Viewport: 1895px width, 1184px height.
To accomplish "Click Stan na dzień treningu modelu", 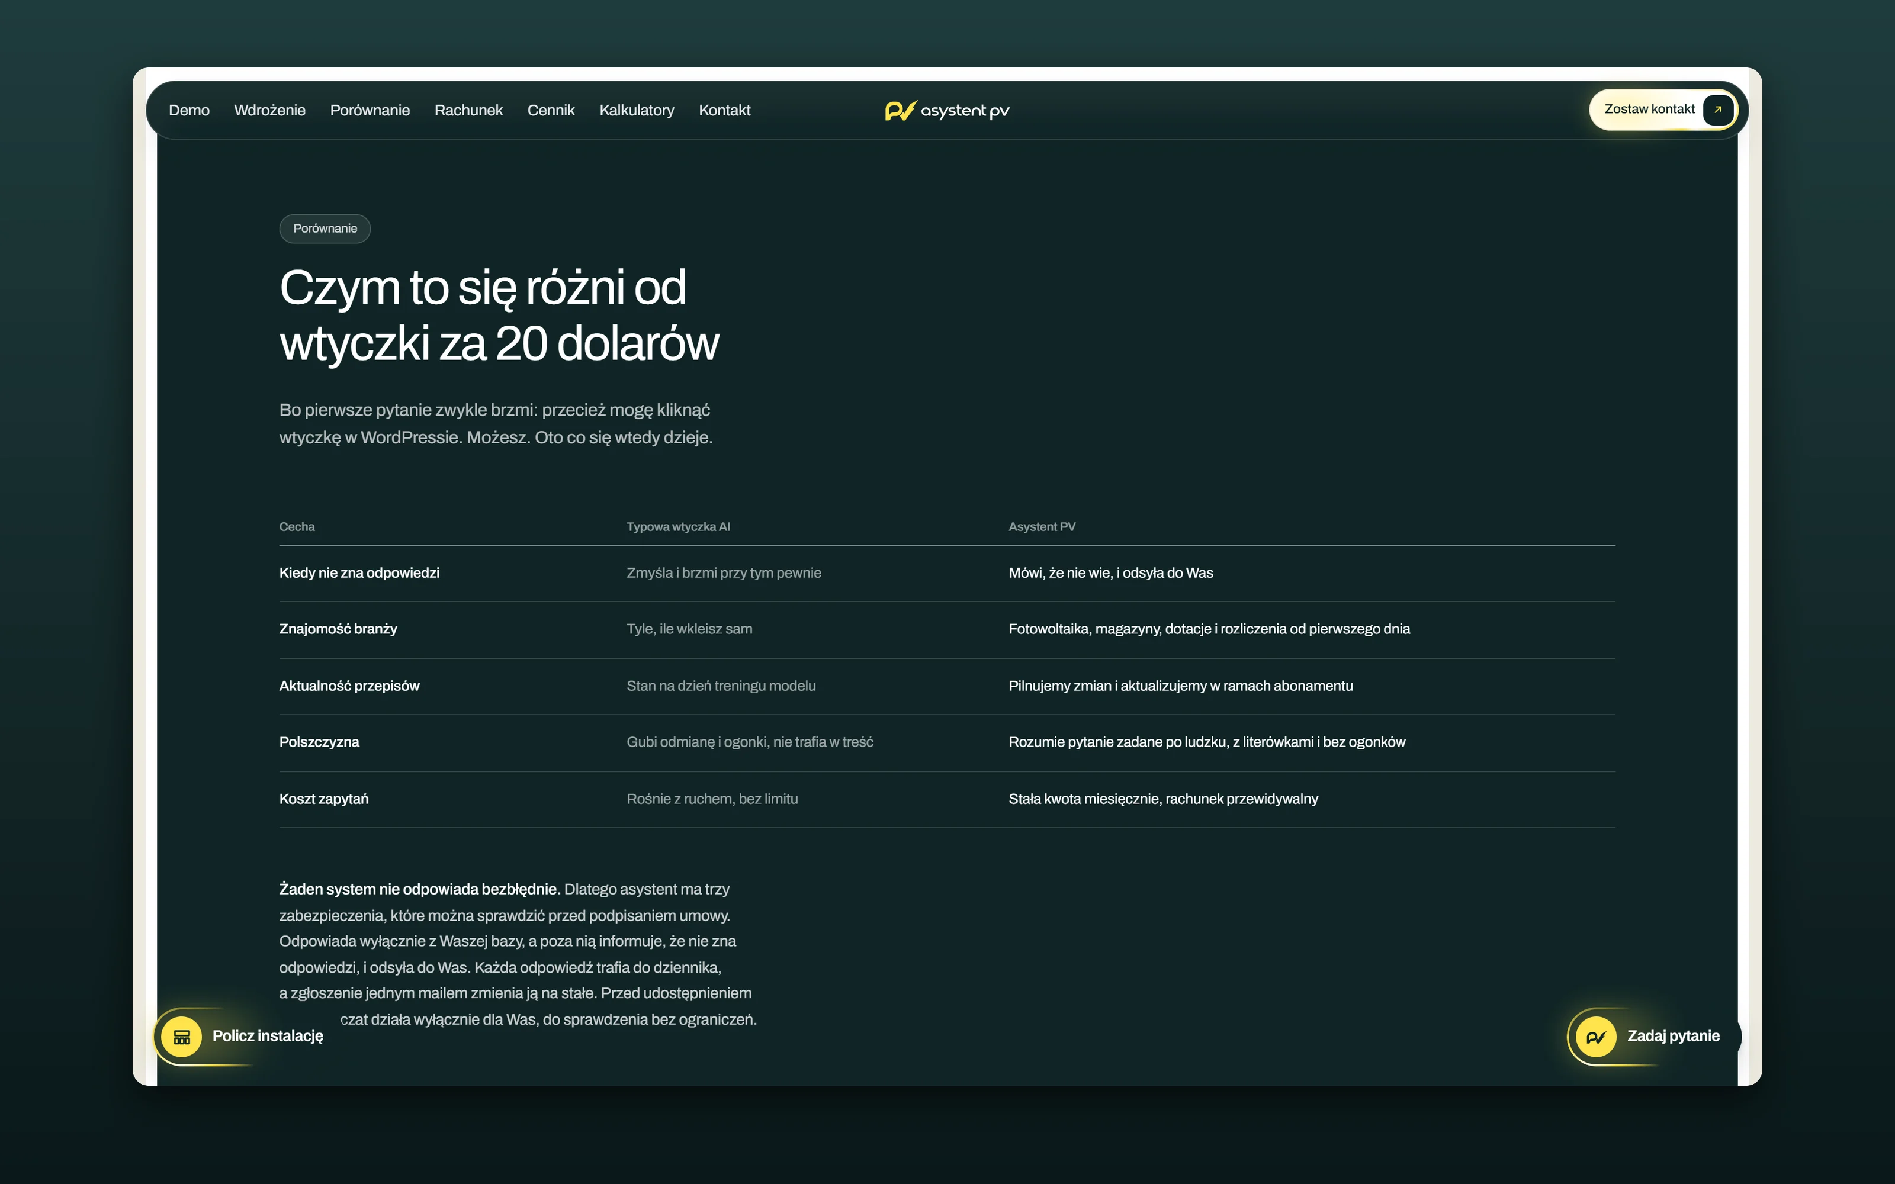I will tap(721, 686).
